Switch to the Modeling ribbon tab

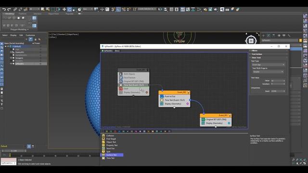coord(10,14)
